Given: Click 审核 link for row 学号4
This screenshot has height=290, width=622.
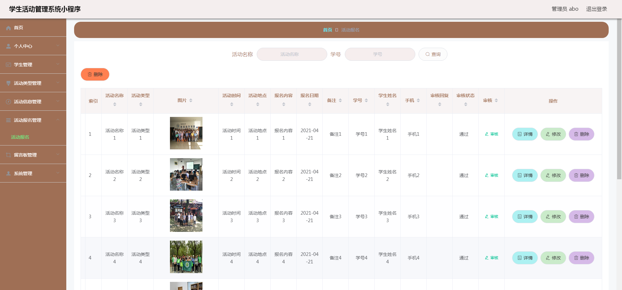Looking at the screenshot, I should pyautogui.click(x=491, y=258).
